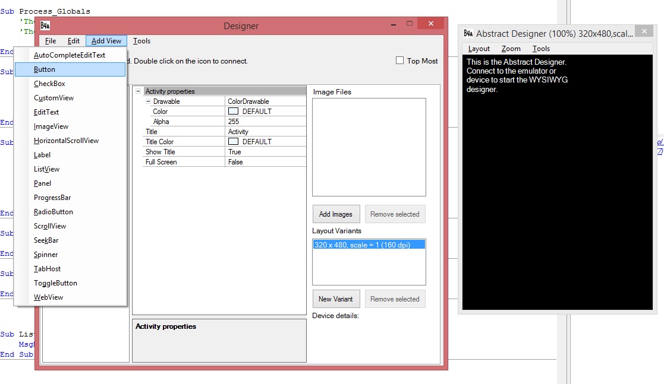Choose ToggleButton from the menu

(x=70, y=283)
